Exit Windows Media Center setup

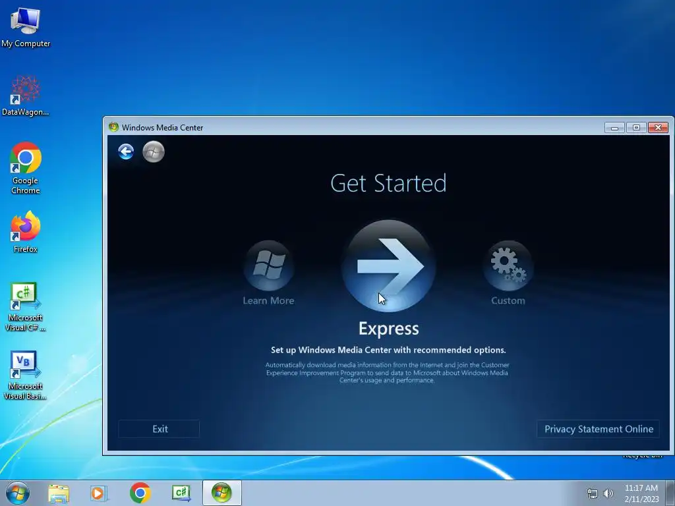click(x=160, y=429)
